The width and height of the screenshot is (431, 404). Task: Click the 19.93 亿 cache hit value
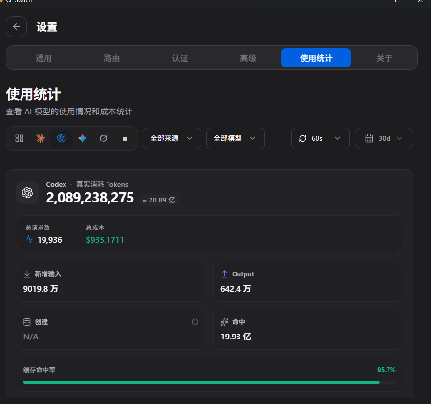[236, 337]
